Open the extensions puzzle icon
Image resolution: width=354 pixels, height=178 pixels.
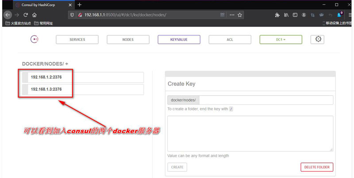[x=277, y=15]
